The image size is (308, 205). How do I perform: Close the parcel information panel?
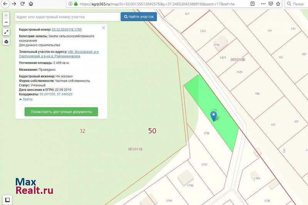(103, 28)
